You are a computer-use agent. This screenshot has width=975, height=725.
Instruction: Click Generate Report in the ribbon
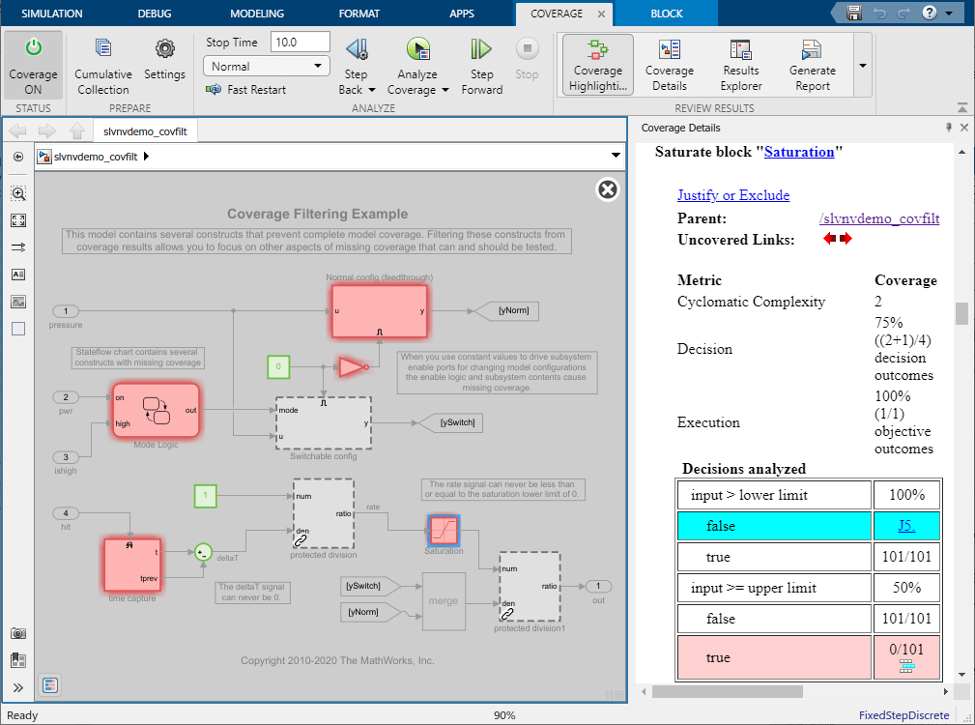pyautogui.click(x=811, y=65)
